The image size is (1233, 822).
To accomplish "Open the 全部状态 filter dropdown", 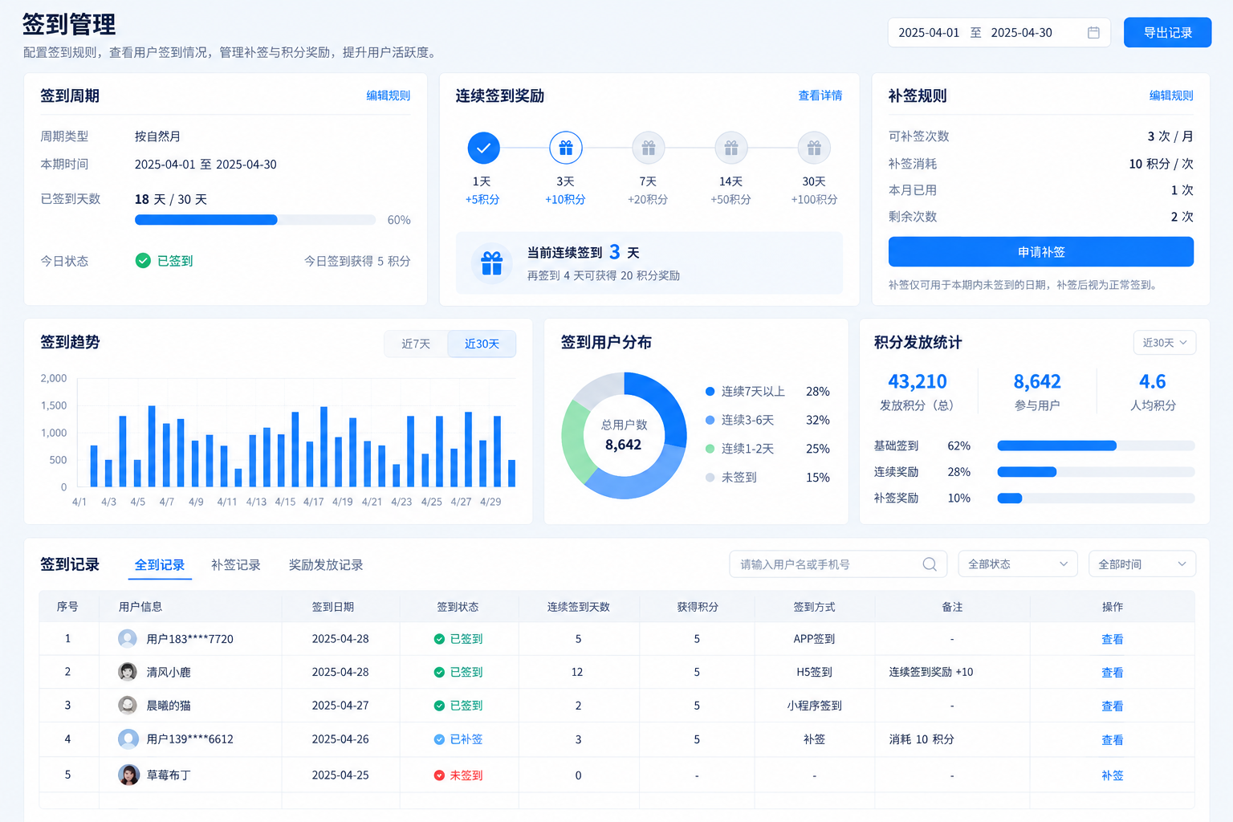I will click(1017, 564).
